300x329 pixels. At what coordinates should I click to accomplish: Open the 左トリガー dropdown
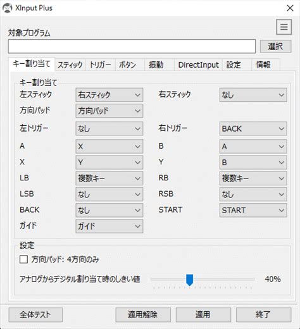[109, 128]
